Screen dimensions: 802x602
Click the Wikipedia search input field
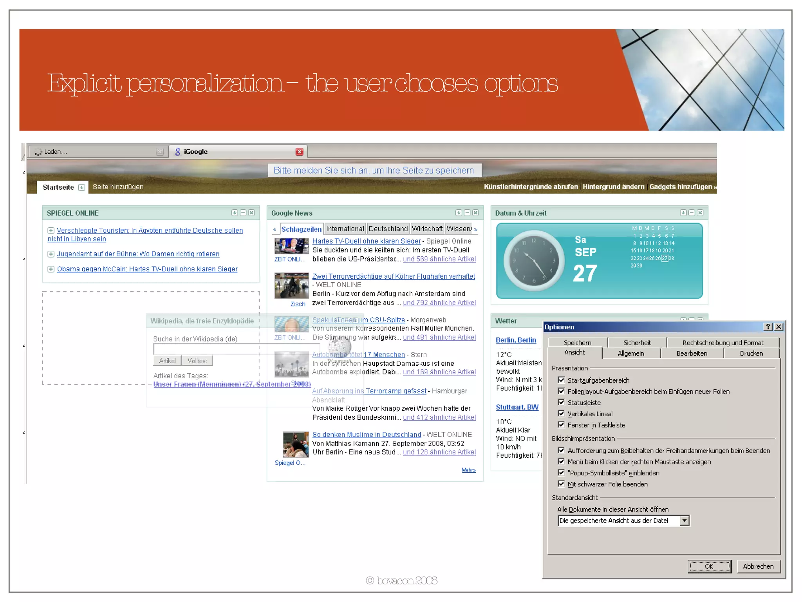[237, 349]
